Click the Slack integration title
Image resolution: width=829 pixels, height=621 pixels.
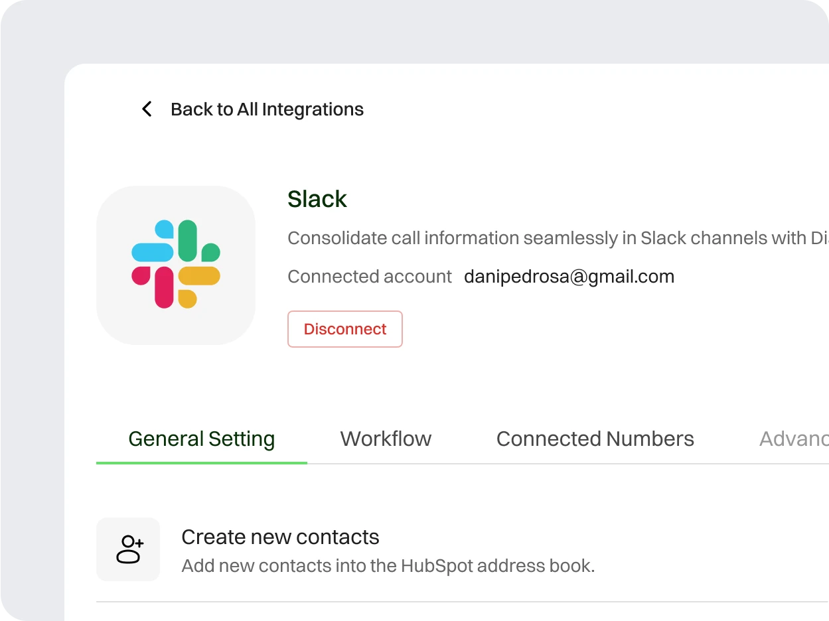[317, 199]
